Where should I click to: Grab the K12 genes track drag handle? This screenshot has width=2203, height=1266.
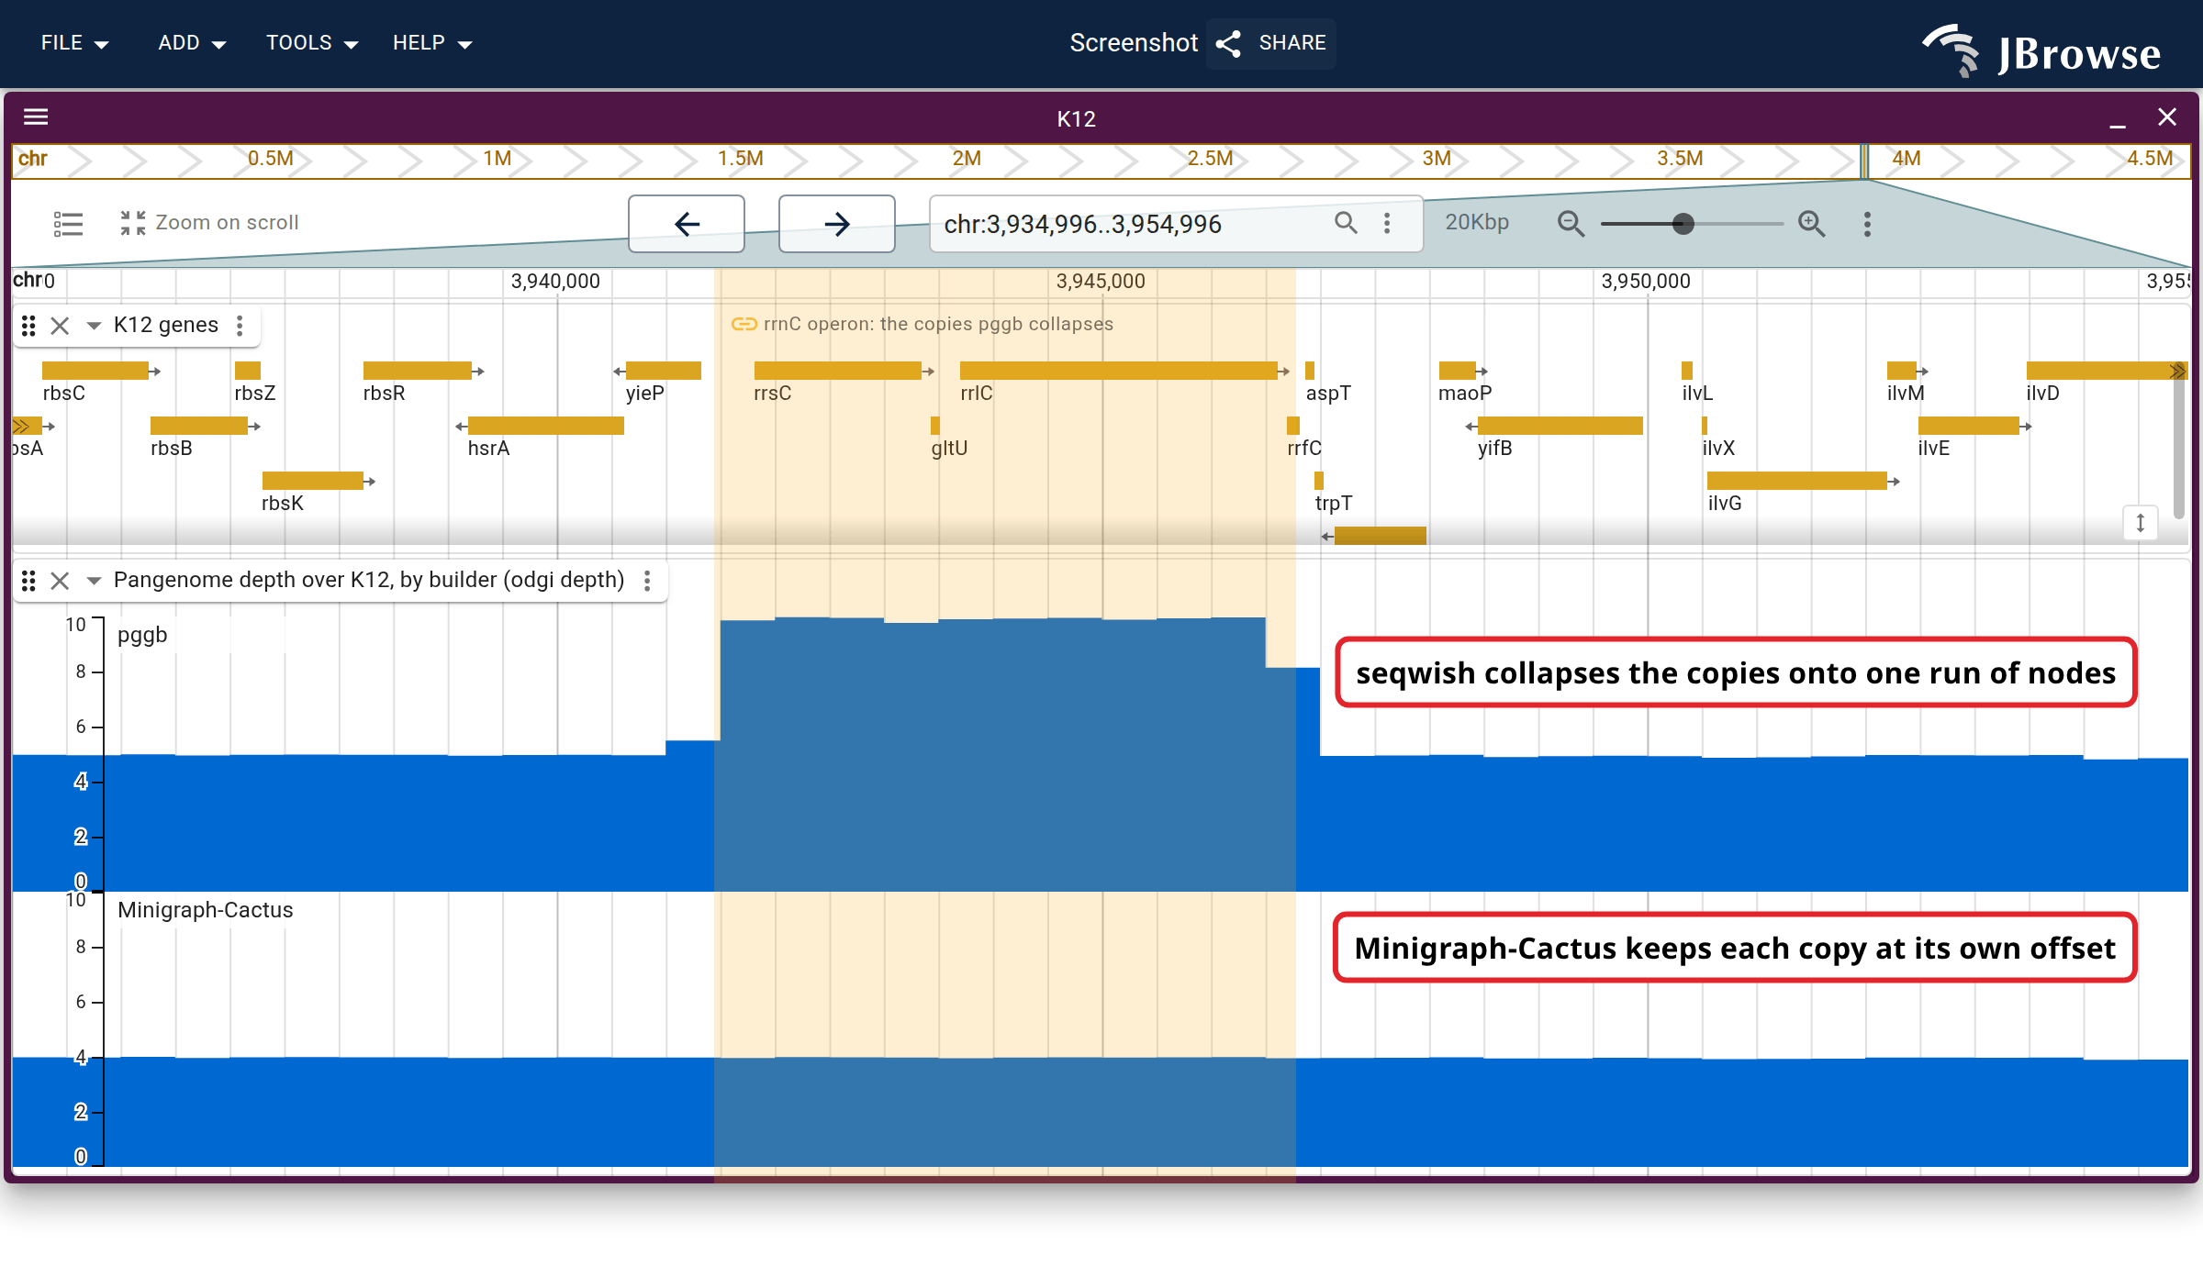28,326
